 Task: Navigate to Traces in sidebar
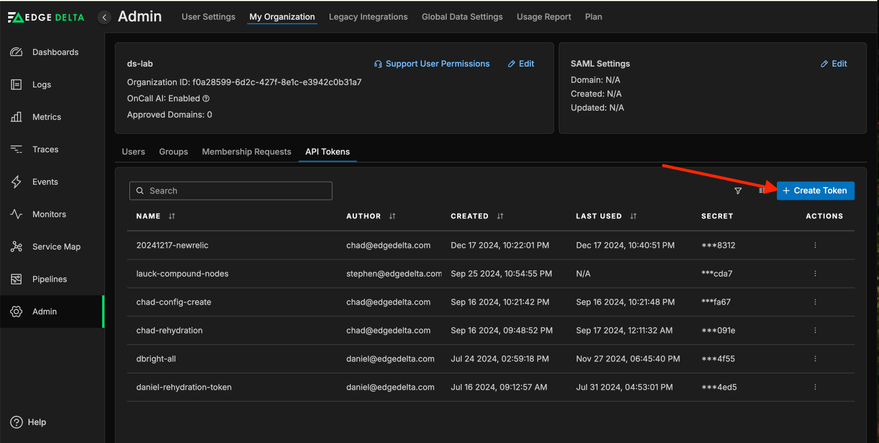point(45,149)
